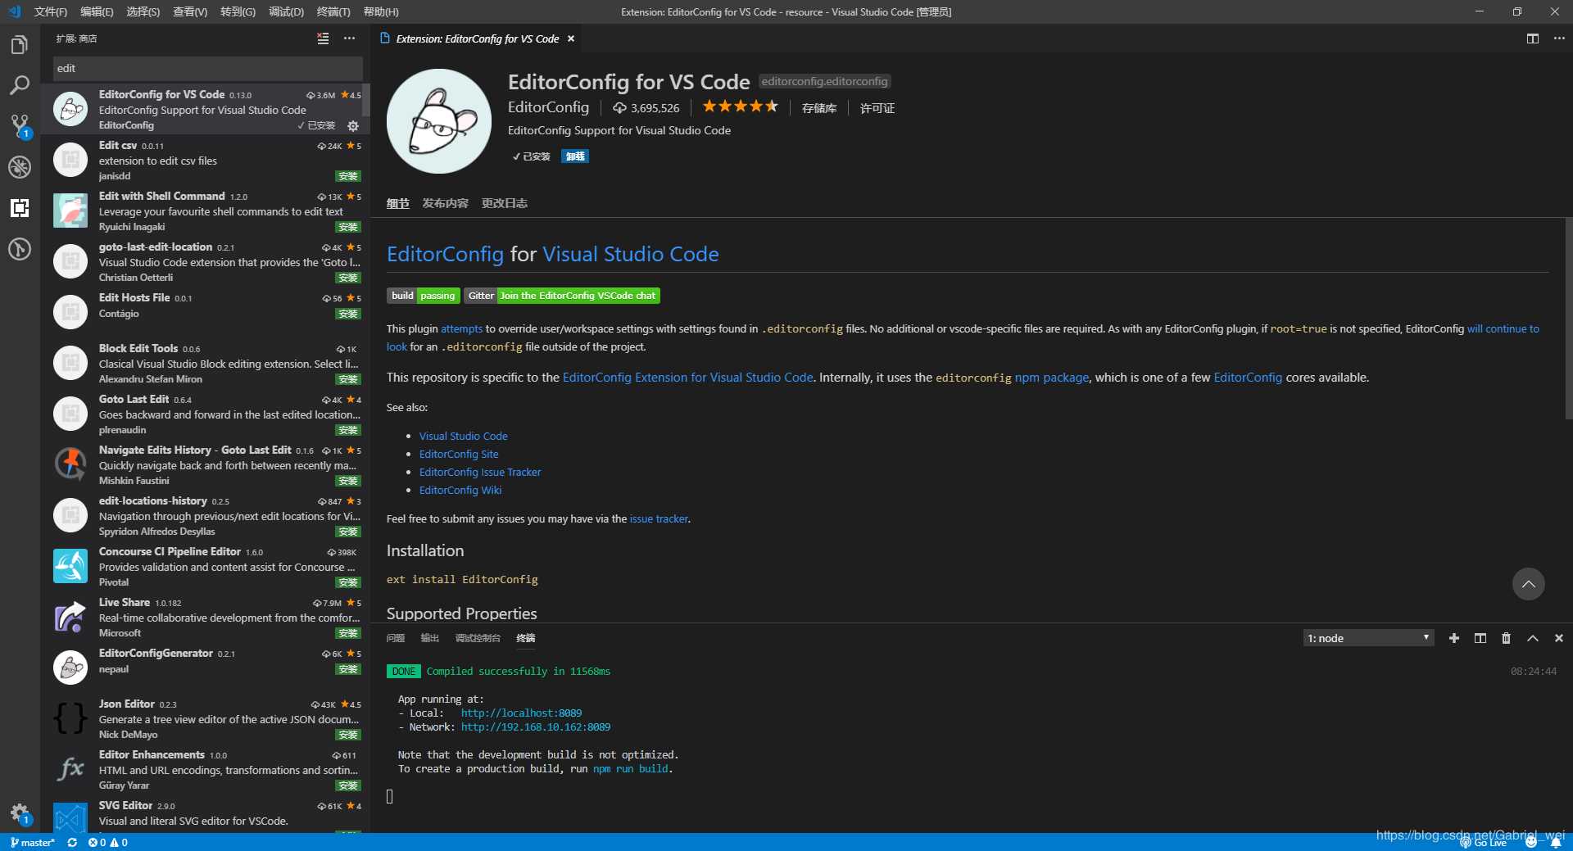1573x851 pixels.
Task: Synchronize changes in the status bar
Action: 72,842
